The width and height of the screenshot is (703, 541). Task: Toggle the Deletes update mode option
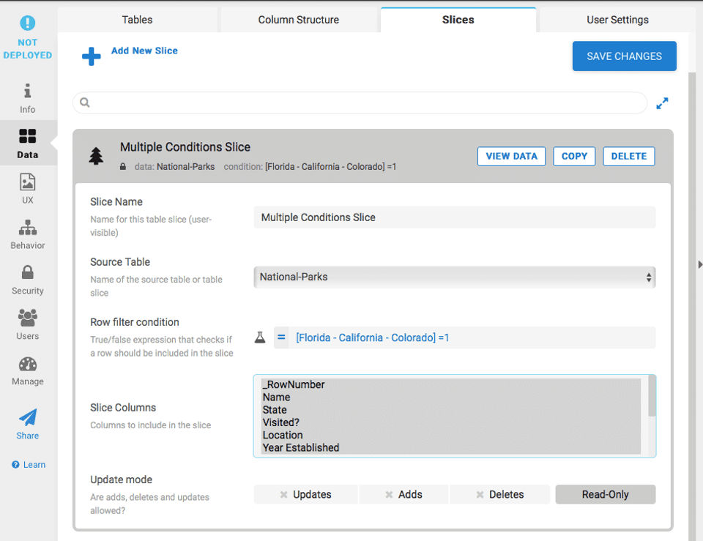[499, 494]
